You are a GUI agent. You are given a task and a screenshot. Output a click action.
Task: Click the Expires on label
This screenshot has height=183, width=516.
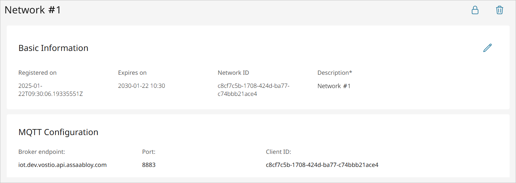point(132,73)
